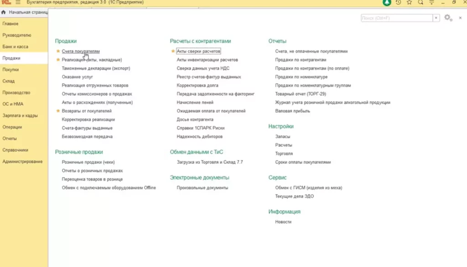The width and height of the screenshot is (467, 267).
Task: Unstar Счета покупателям from favorites
Action: [x=58, y=51]
